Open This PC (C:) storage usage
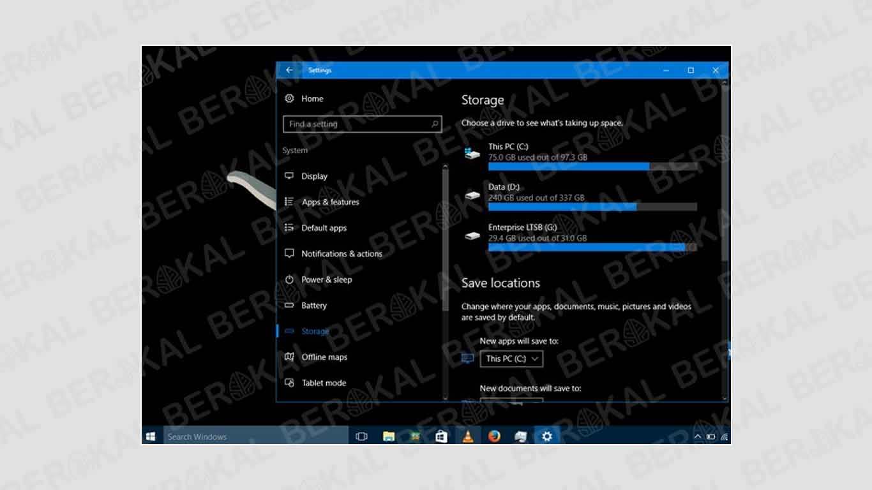 [581, 156]
